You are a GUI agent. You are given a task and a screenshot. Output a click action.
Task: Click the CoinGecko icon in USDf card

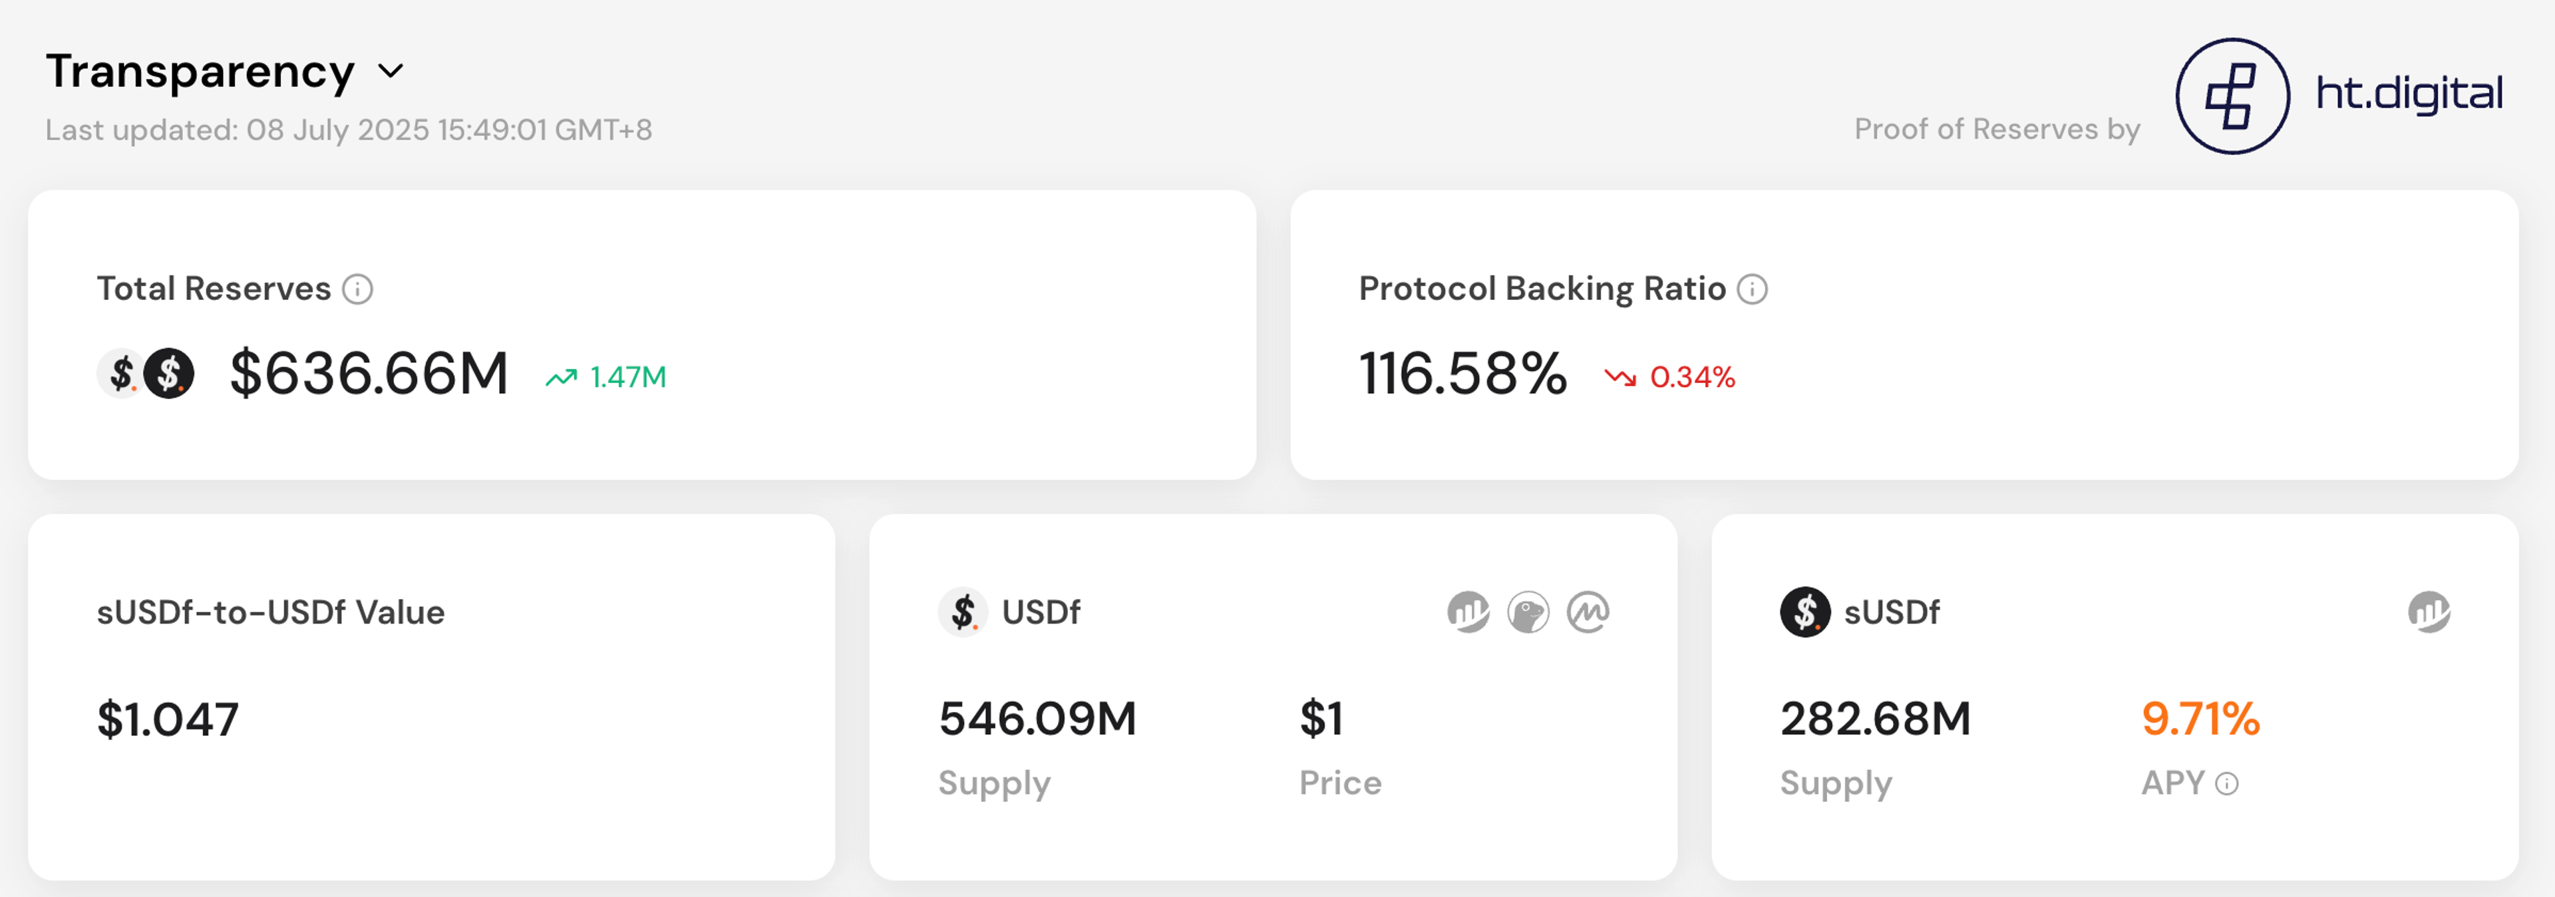(1528, 612)
